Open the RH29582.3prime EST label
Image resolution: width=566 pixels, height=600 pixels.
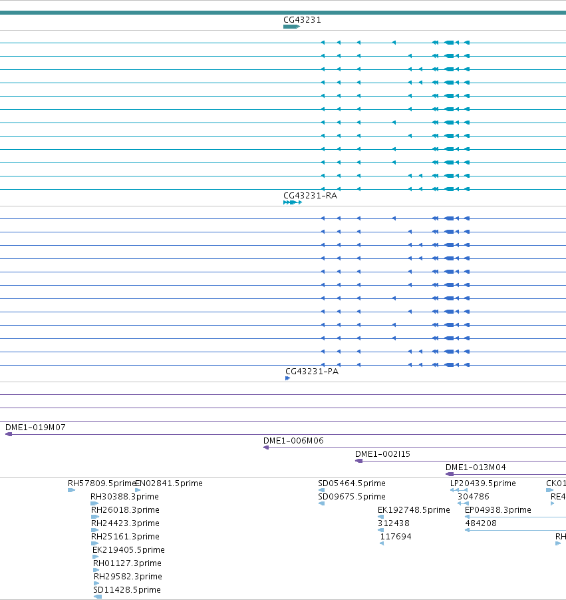[128, 577]
